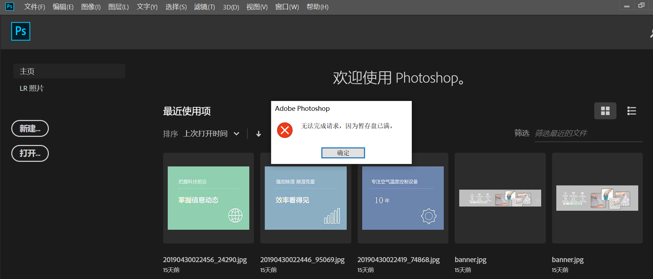Image resolution: width=653 pixels, height=279 pixels.
Task: Click the 新建... button
Action: click(30, 128)
